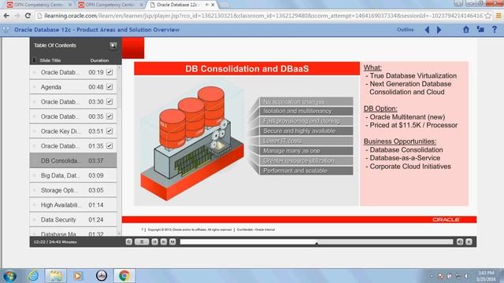Click the playback progress seek bar

pos(317,241)
